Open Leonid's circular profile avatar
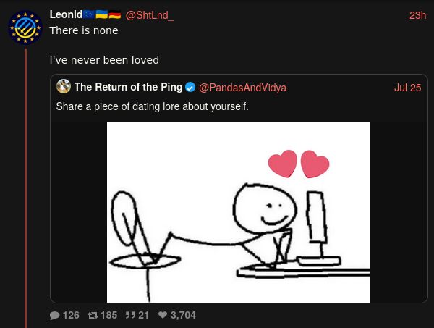 point(25,28)
